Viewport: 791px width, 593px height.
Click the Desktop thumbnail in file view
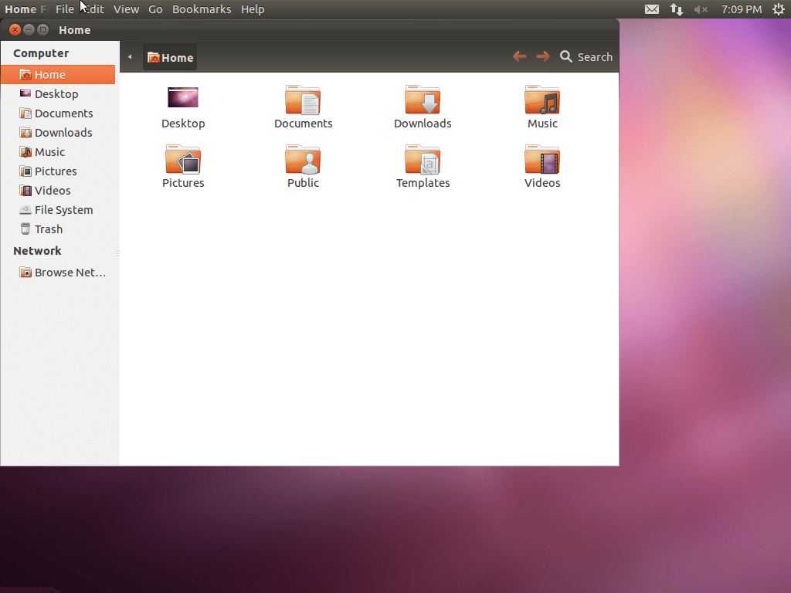[x=183, y=98]
